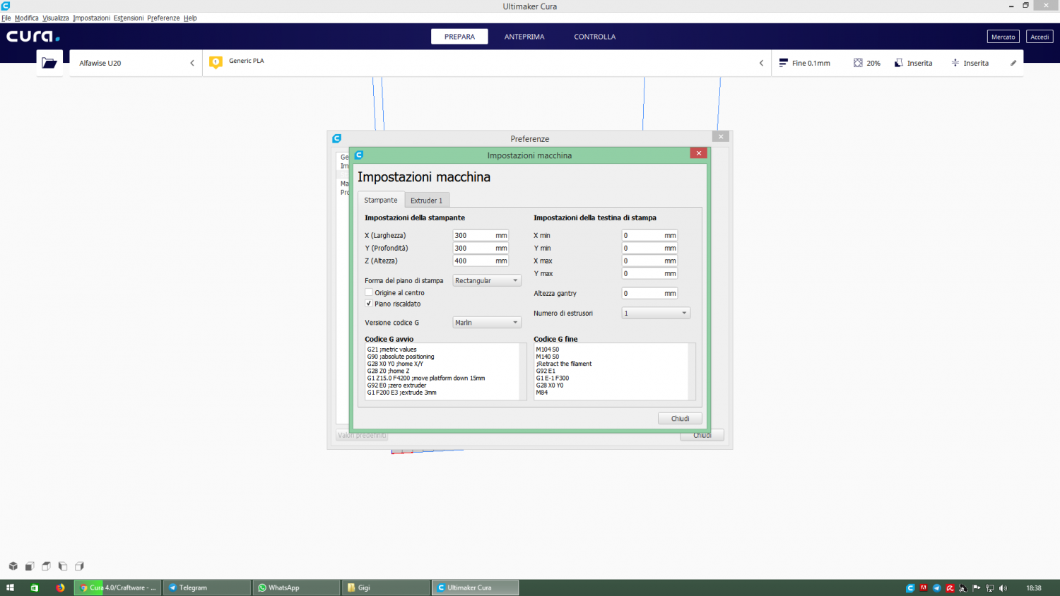This screenshot has width=1060, height=596.
Task: Click the Fine 0.1mm layer height icon
Action: [783, 63]
